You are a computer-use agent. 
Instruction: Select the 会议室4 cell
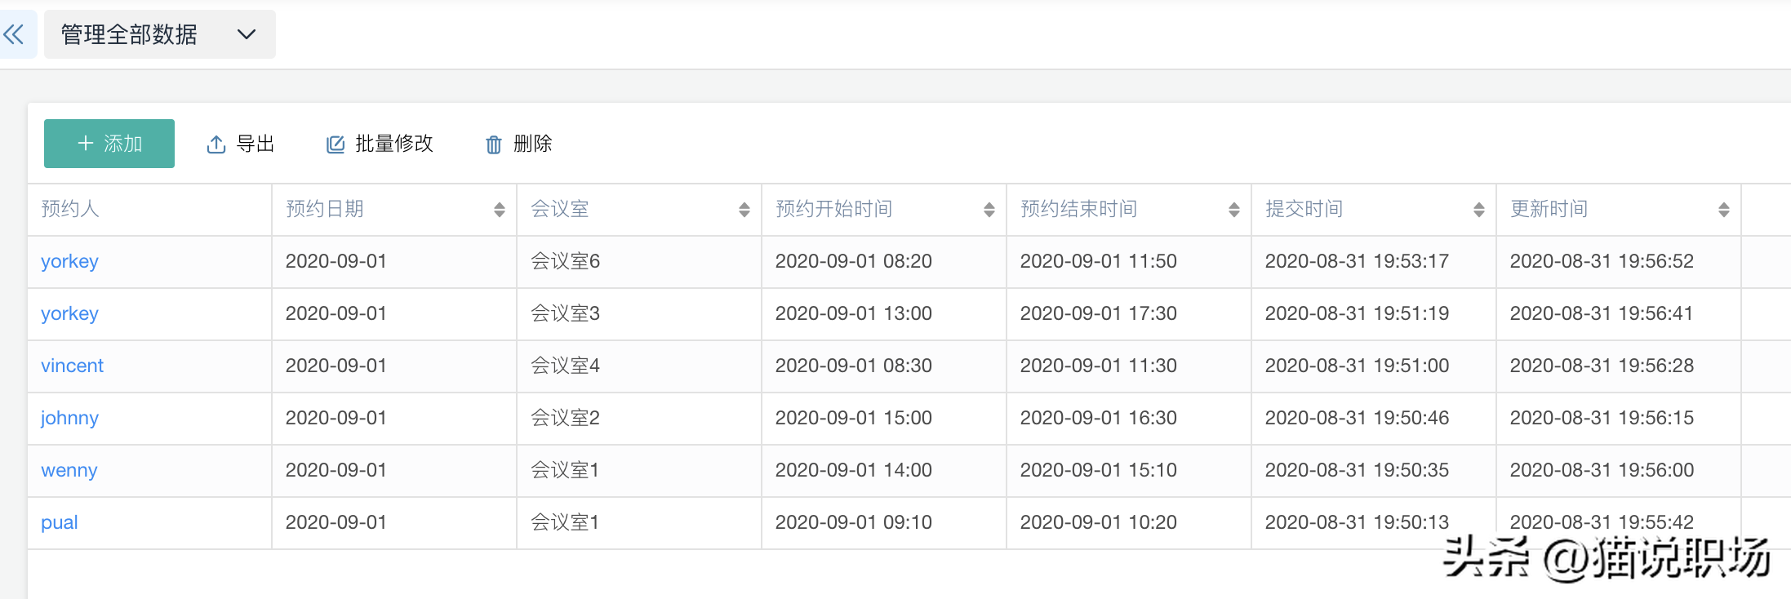click(x=565, y=366)
